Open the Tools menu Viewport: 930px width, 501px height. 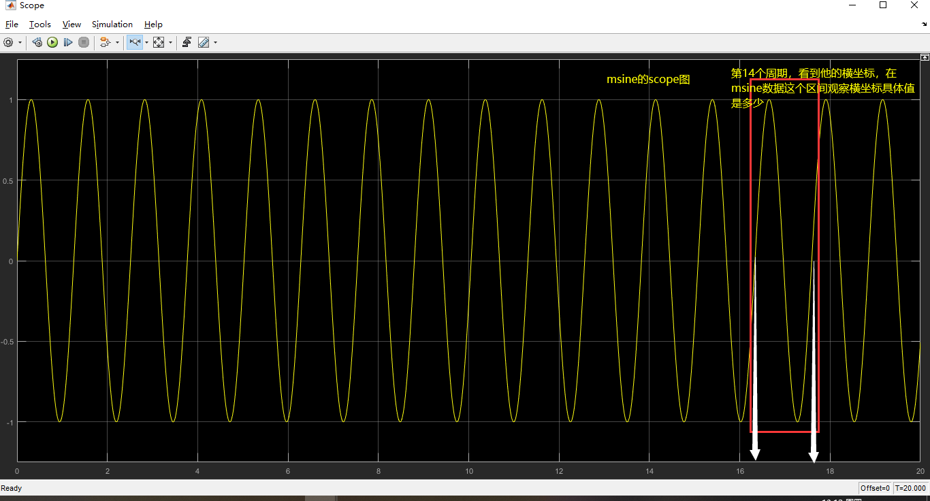pyautogui.click(x=39, y=24)
